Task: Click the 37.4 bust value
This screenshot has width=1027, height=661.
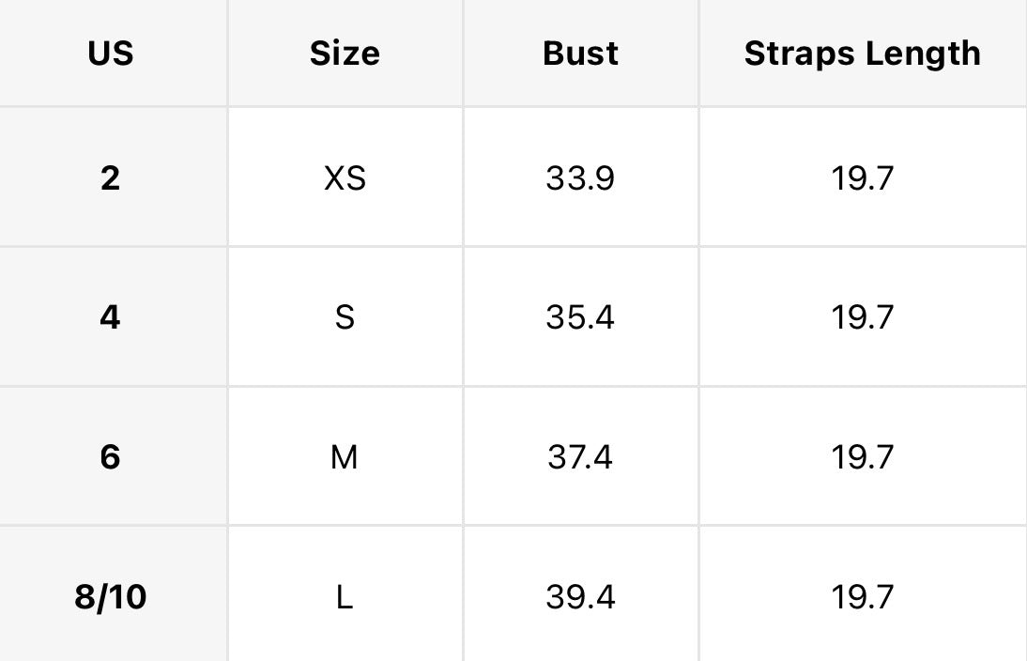Action: 580,457
